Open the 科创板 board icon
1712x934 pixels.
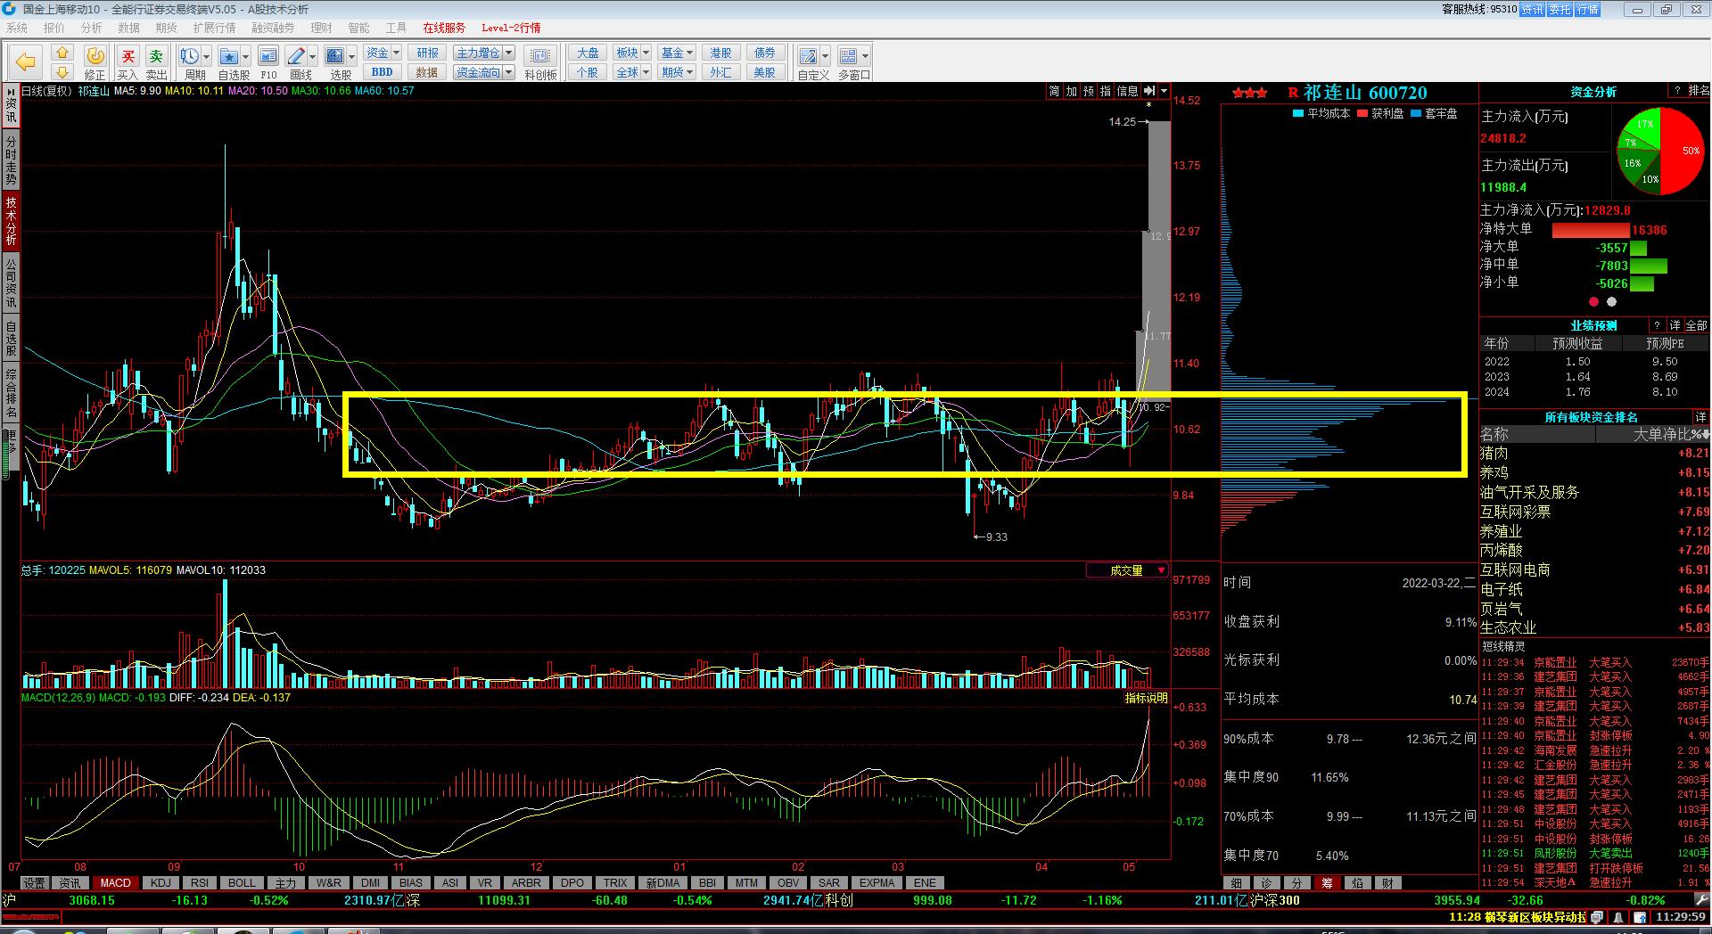coord(540,56)
